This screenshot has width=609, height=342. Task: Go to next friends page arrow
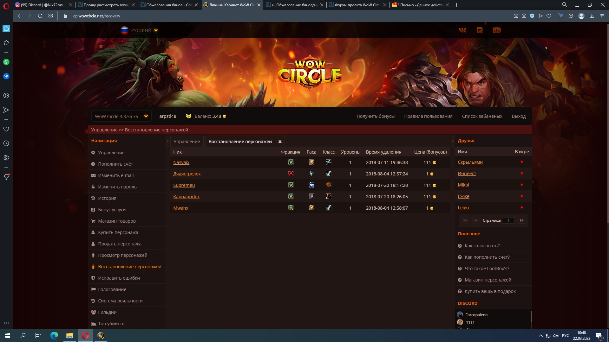(x=521, y=220)
